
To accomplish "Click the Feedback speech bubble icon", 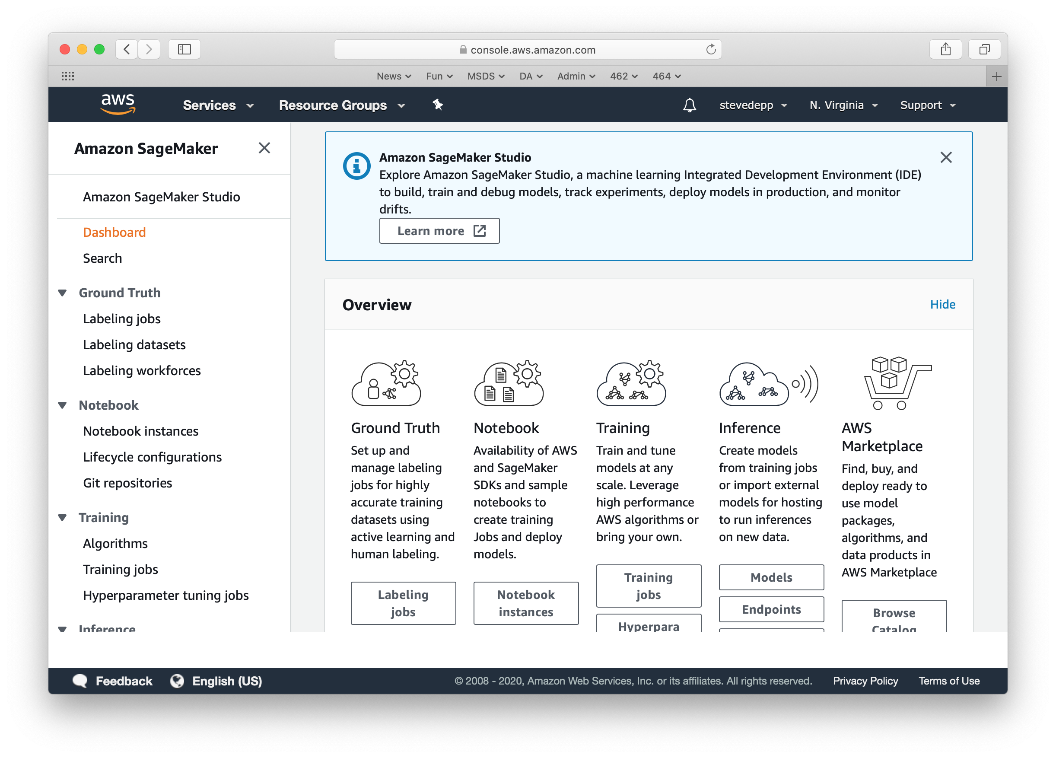I will 80,681.
